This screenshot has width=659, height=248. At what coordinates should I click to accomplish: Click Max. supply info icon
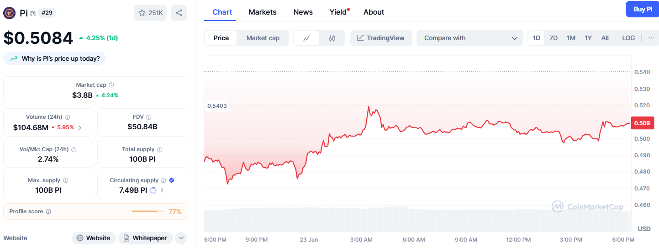tap(66, 180)
